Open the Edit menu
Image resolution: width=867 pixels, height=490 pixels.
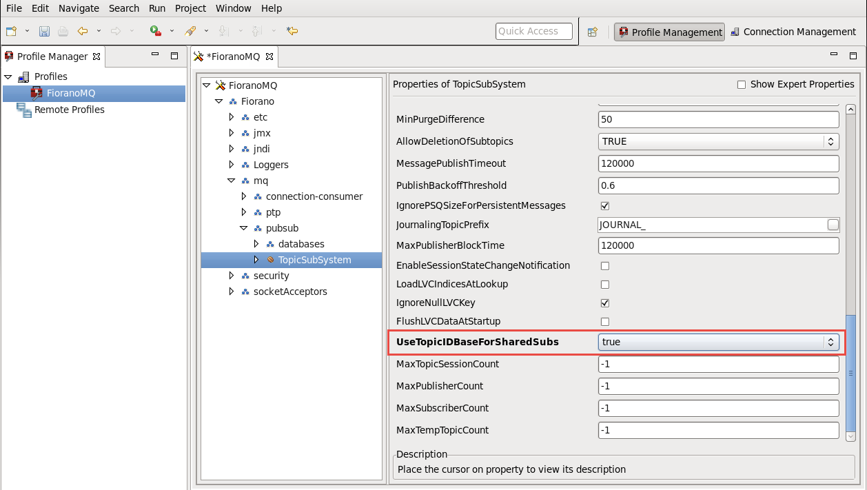click(40, 8)
